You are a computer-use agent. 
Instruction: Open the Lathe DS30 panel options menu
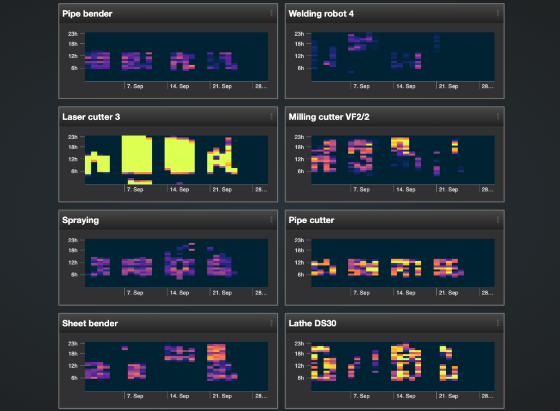click(498, 323)
